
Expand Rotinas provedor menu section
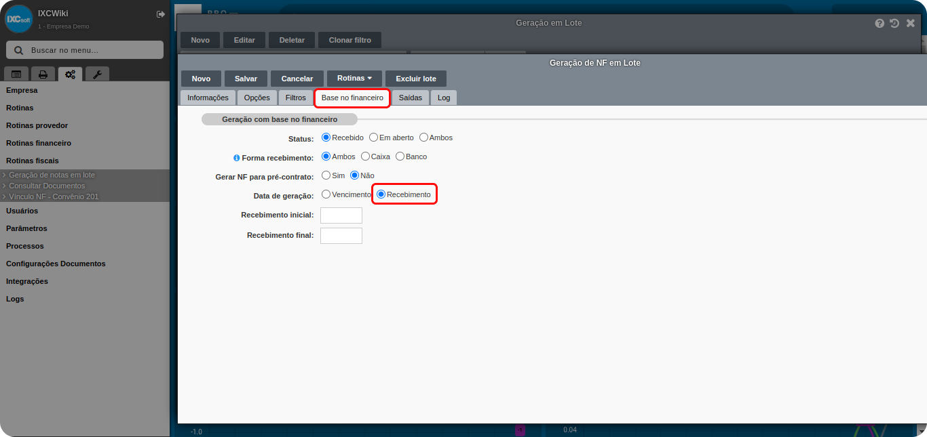(x=37, y=125)
